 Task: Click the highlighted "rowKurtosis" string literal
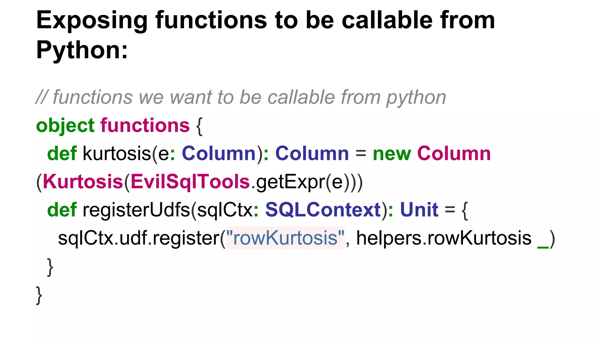285,238
